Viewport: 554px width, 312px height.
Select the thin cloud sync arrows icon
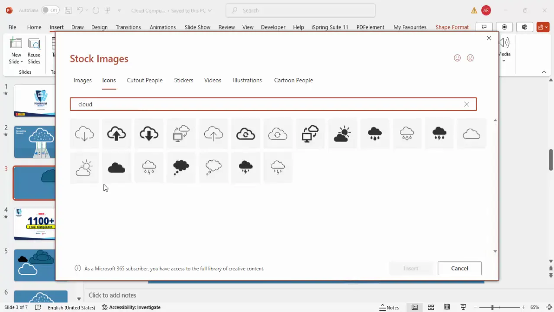click(x=278, y=134)
